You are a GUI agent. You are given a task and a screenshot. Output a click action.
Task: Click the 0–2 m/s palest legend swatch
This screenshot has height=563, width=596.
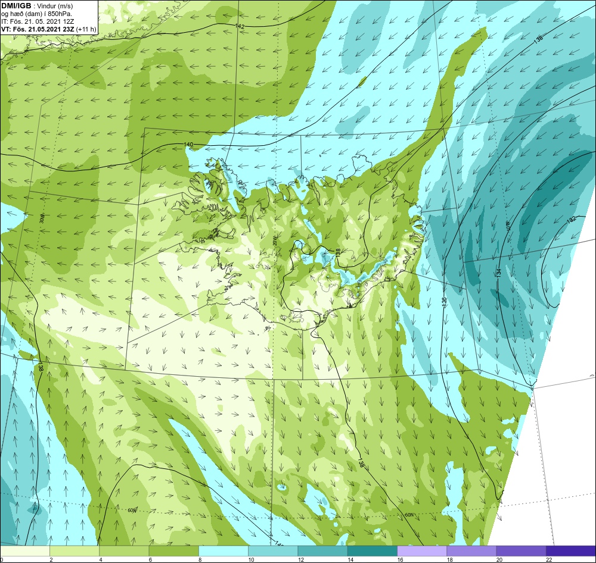pos(25,551)
